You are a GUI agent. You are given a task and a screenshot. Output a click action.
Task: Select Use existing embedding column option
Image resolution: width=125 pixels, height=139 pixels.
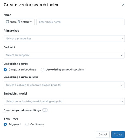(42, 69)
